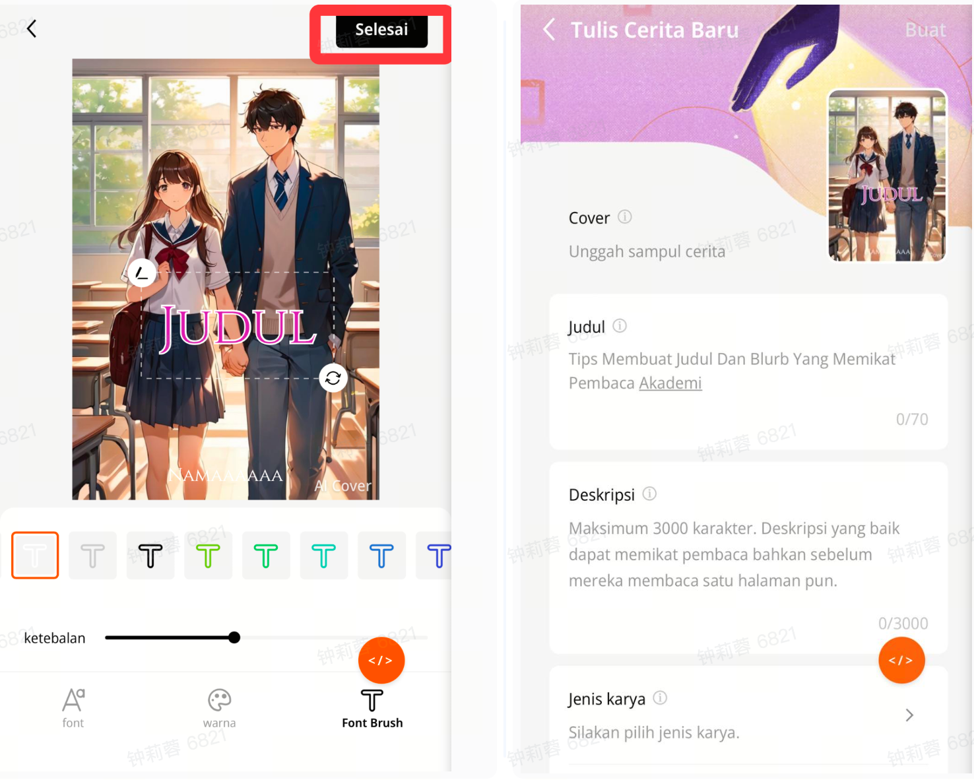Tap the rotate handle on title text box
Viewport: 974px width, 780px height.
click(x=333, y=378)
